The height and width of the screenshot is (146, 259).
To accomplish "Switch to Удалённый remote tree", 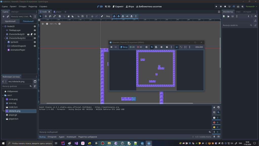I will click(x=10, y=21).
